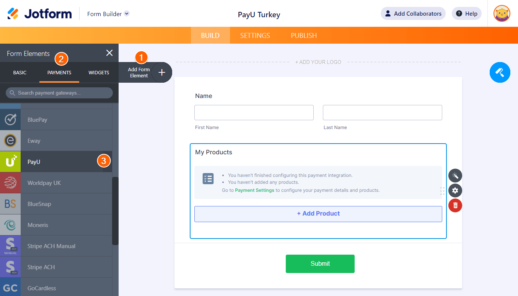Select the Moneris gateway label
This screenshot has width=518, height=296.
[38, 225]
